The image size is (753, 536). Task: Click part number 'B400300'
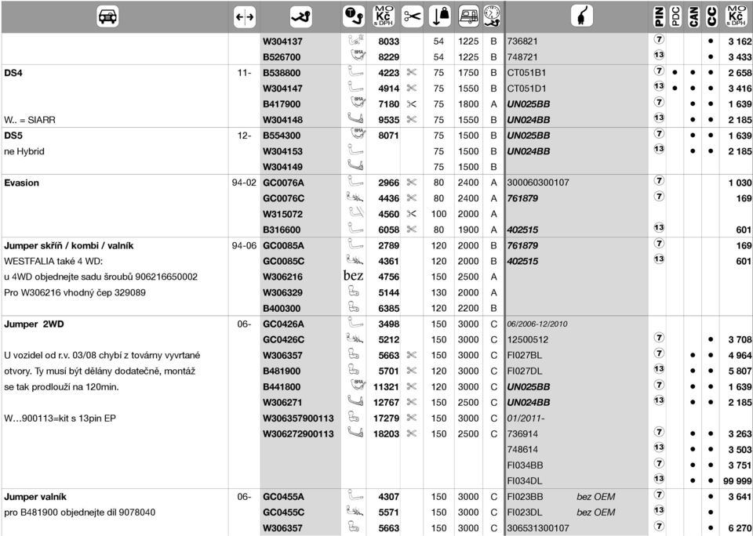(282, 309)
